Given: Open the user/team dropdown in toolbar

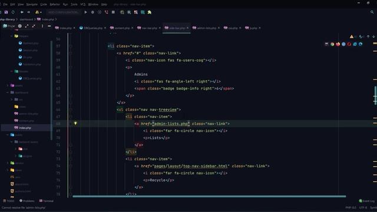Looking at the screenshot, I should [x=38, y=12].
